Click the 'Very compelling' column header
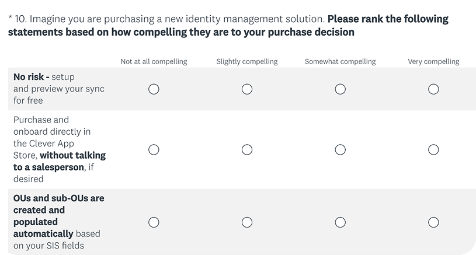The height and width of the screenshot is (255, 476). (x=433, y=61)
